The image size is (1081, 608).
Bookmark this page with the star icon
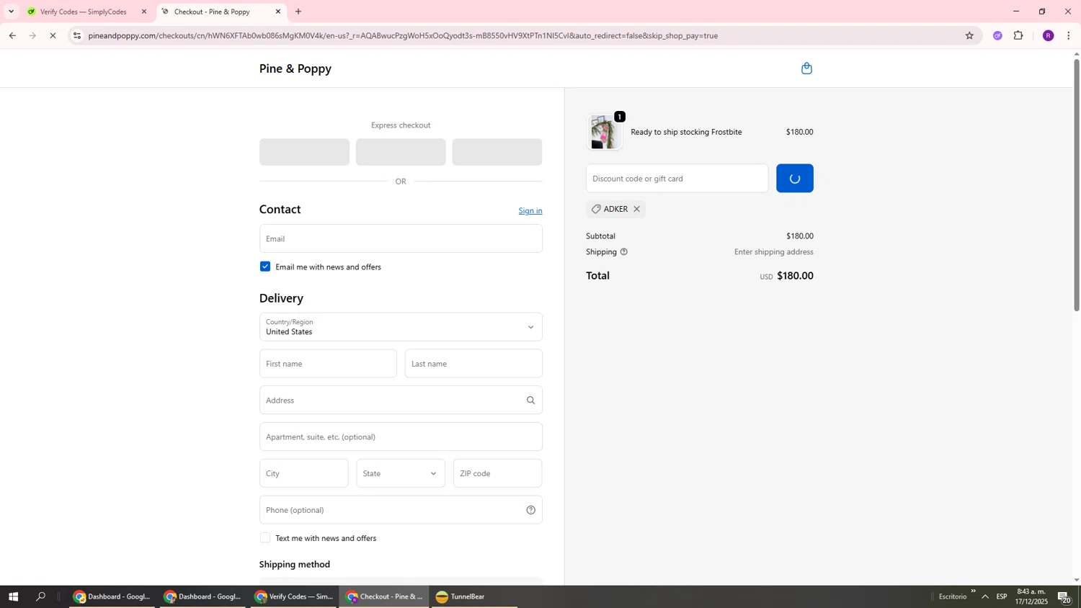point(969,35)
